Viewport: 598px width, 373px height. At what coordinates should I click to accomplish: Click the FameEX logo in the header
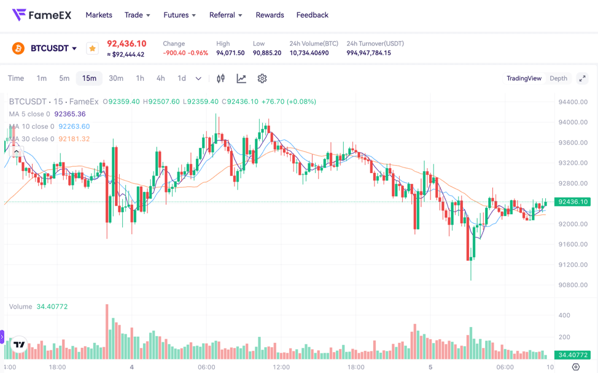click(41, 13)
